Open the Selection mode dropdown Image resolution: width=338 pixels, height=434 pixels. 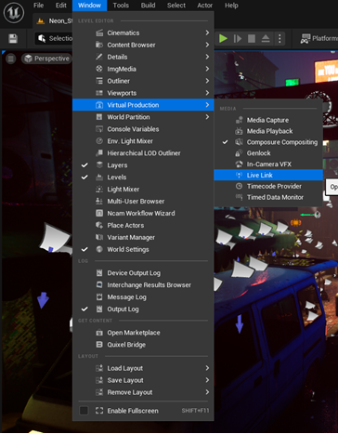[54, 38]
